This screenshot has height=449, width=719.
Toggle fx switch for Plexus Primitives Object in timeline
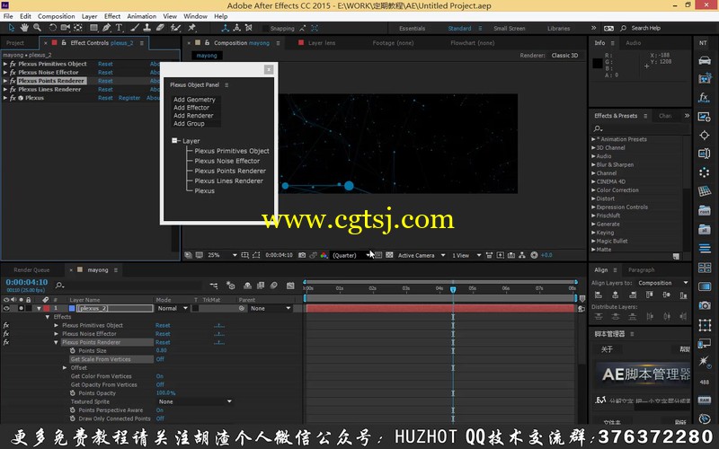[6, 325]
